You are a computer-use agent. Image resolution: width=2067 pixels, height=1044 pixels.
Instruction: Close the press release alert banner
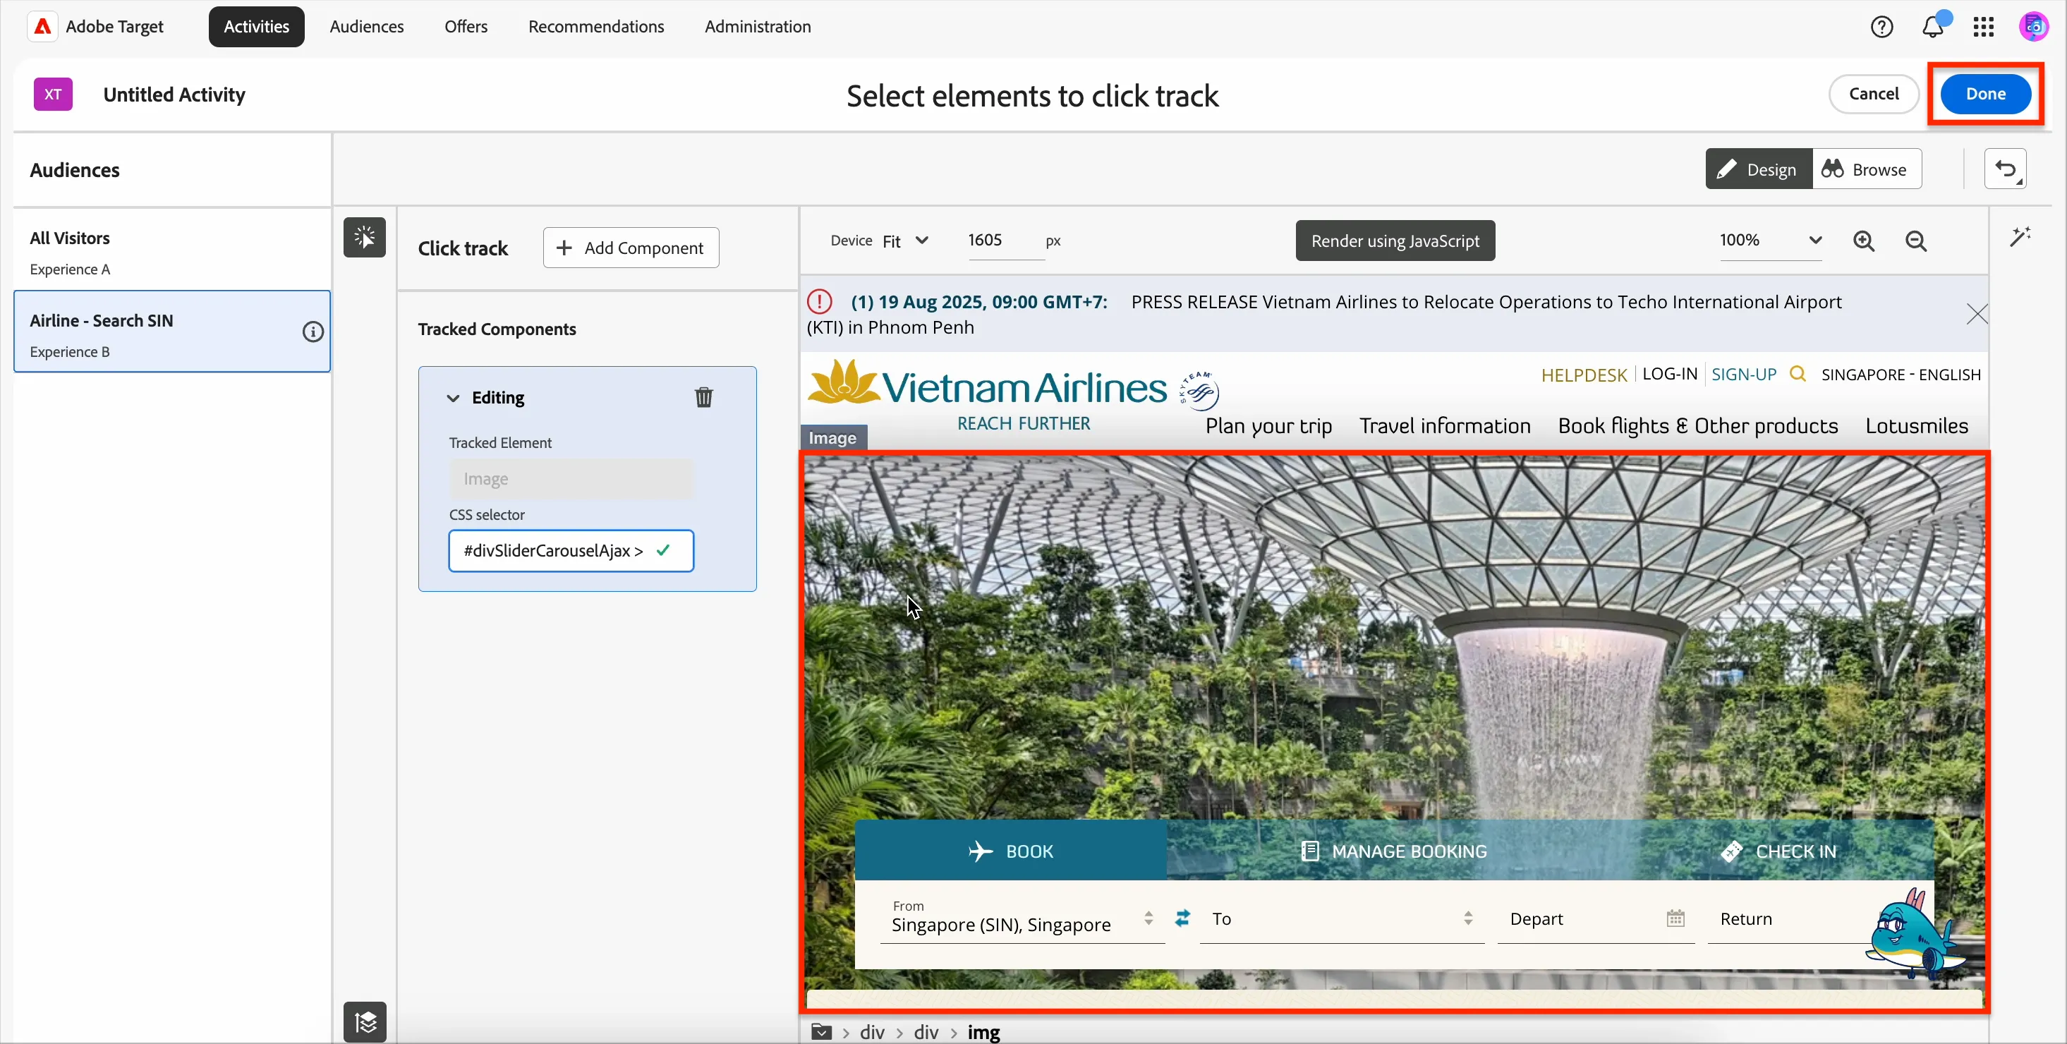1976,314
